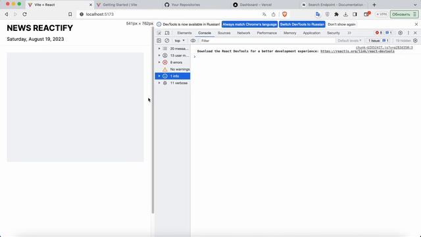
Task: Click the VPN button
Action: click(x=382, y=14)
